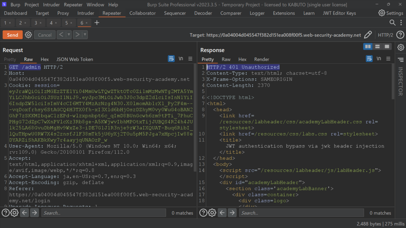Open the request JSON Web Token tab
Image resolution: width=406 pixels, height=228 pixels.
point(75,59)
